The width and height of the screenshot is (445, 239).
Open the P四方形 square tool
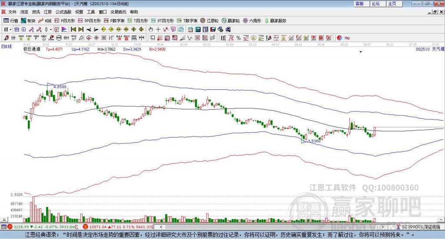pos(64,21)
